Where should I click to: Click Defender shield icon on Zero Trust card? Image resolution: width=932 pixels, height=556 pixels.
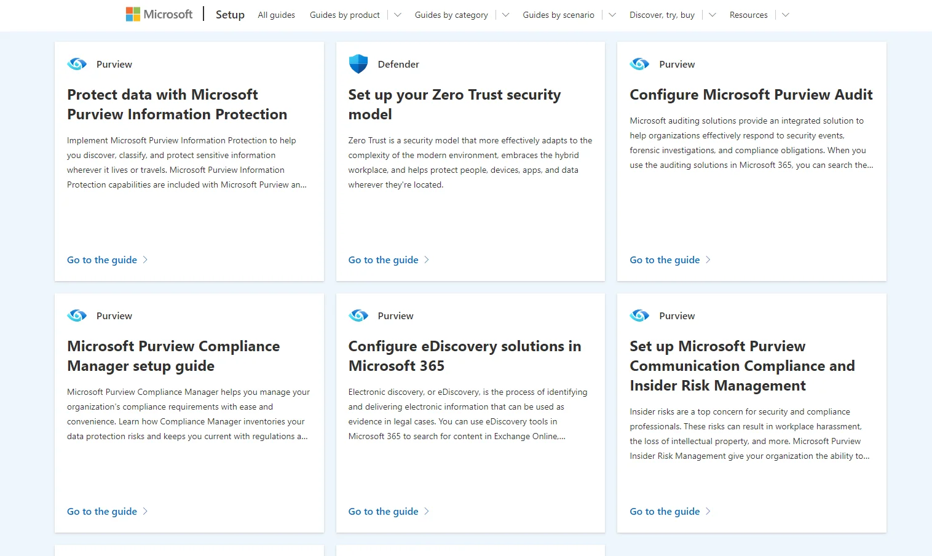(358, 64)
